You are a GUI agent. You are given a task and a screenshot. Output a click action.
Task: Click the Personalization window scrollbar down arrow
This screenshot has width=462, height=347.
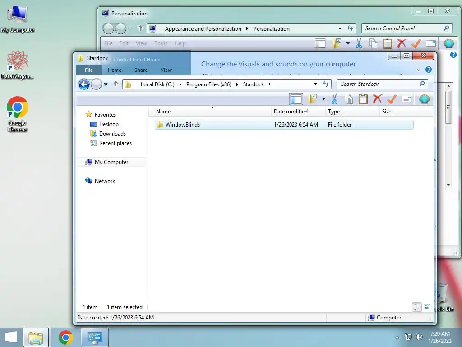(x=448, y=185)
